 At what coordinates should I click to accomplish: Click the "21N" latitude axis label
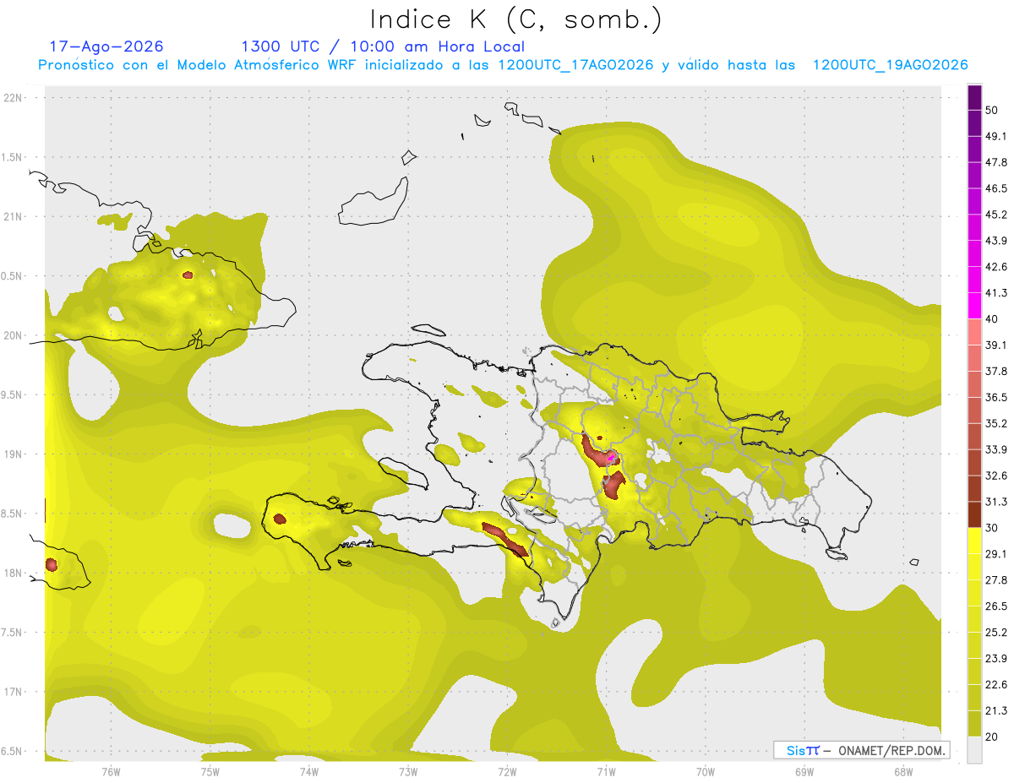[13, 216]
